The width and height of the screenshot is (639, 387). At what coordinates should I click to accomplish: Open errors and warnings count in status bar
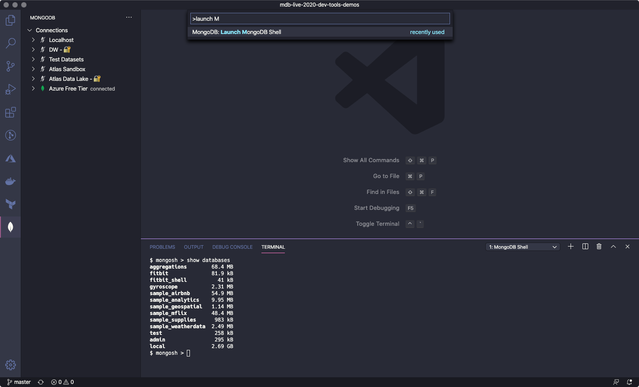(x=62, y=382)
